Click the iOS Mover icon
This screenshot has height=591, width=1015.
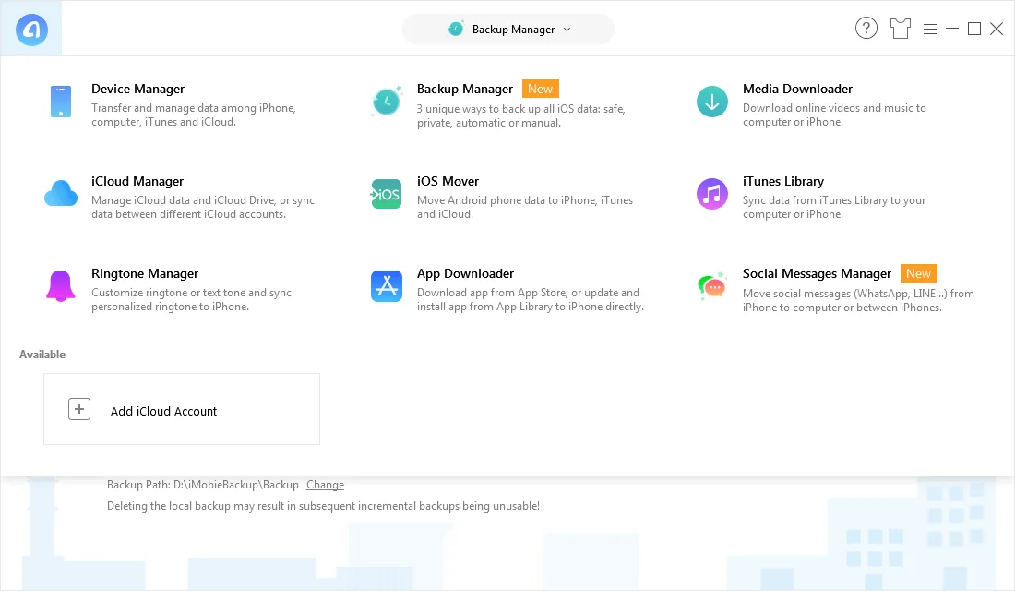click(387, 194)
